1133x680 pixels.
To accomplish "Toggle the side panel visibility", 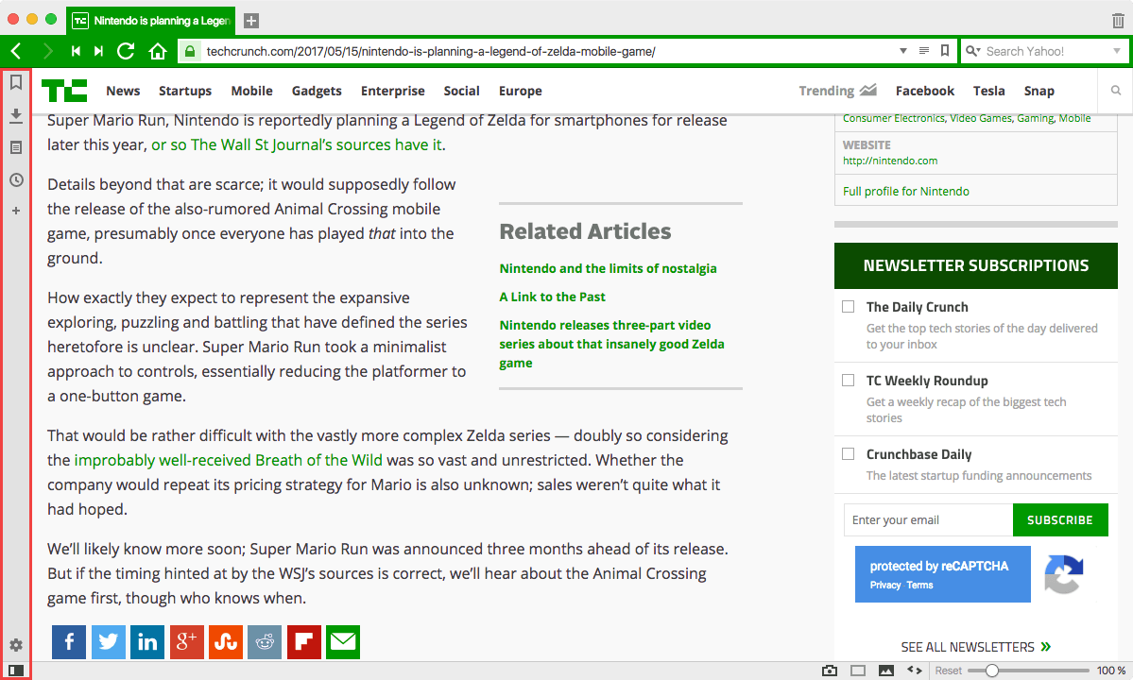I will (x=16, y=671).
